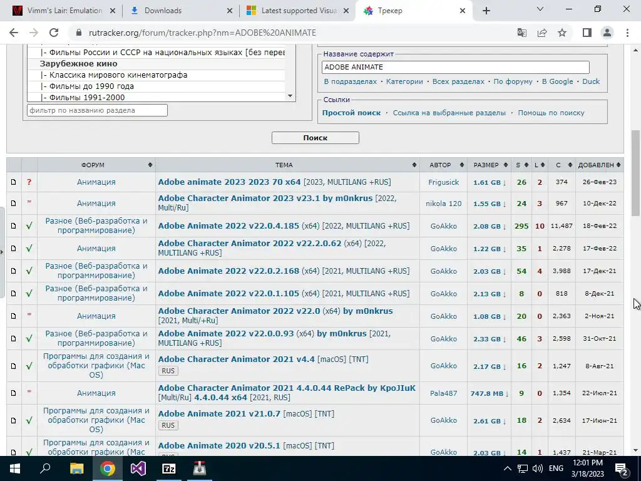
Task: Sort results by C column arrows
Action: point(570,165)
